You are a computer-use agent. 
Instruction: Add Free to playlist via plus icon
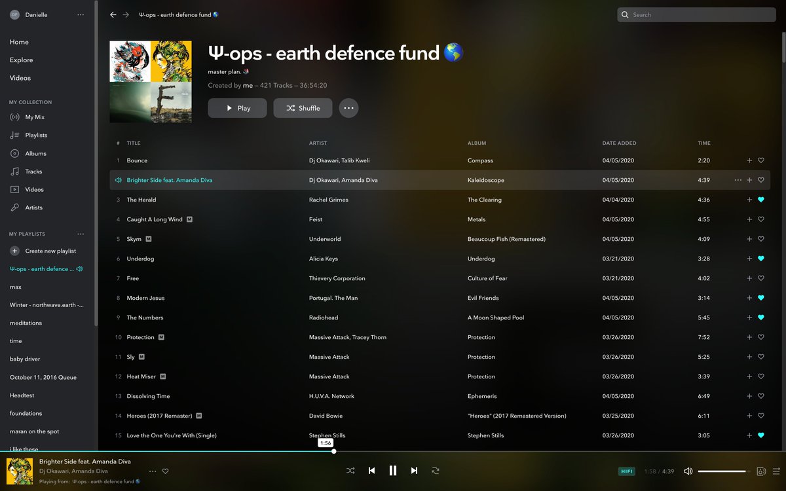749,278
